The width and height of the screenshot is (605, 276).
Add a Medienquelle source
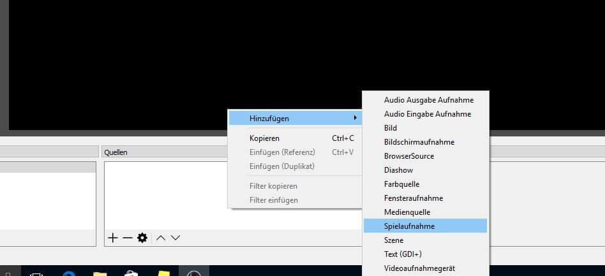[407, 212]
